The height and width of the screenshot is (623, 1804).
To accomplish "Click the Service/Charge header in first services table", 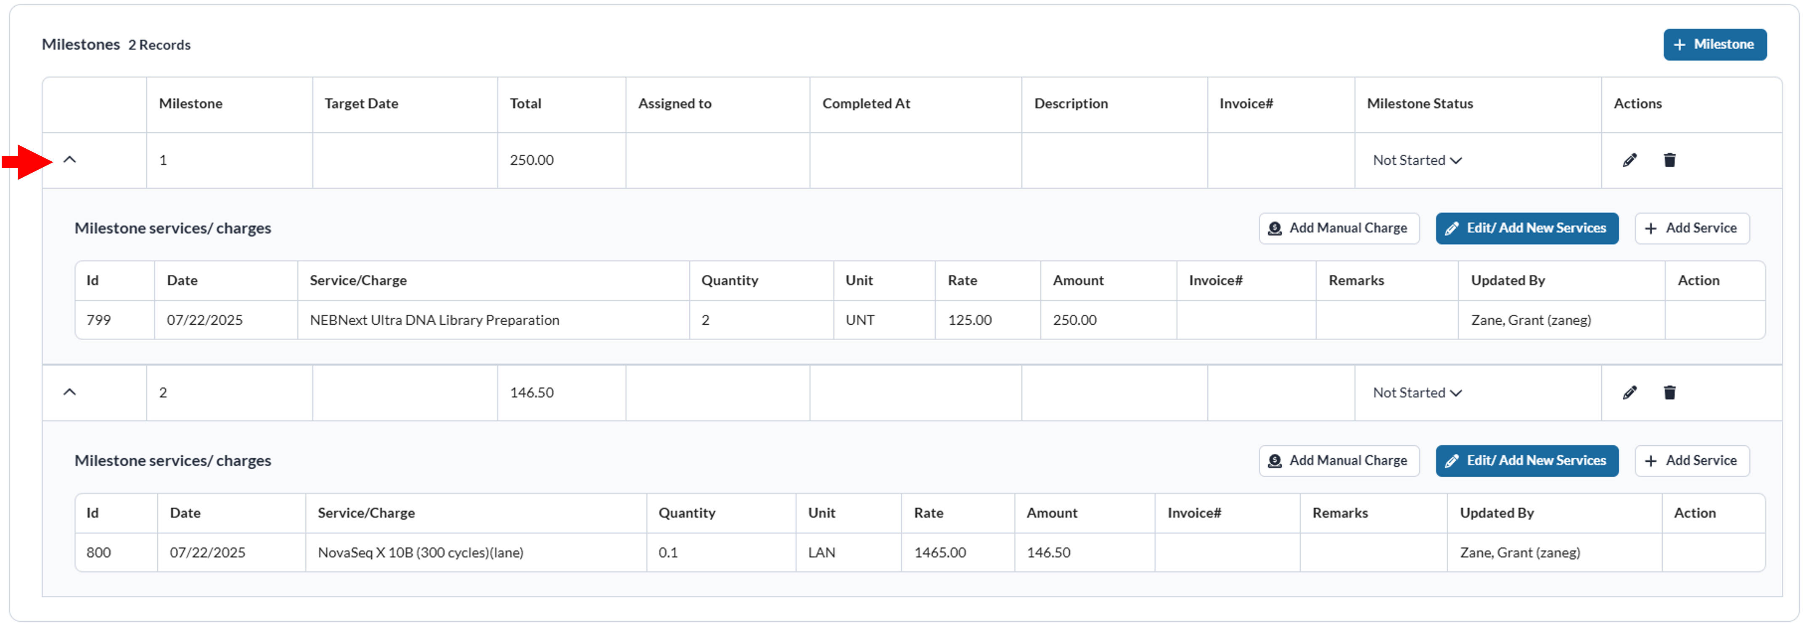I will coord(358,281).
